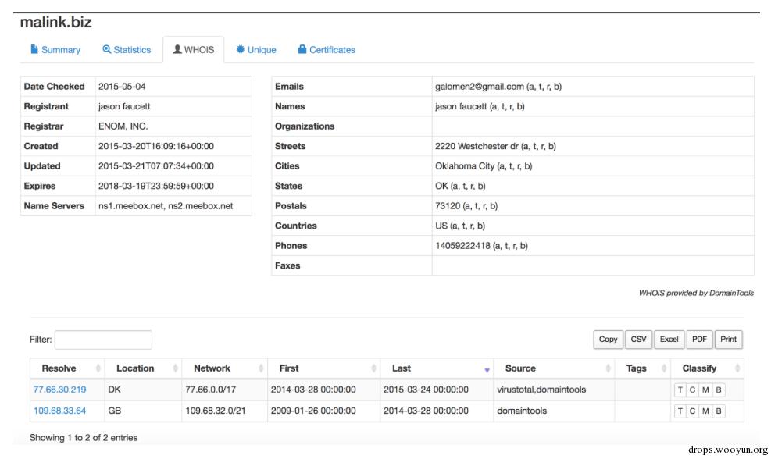
Task: Sort table by Network column
Action: [x=212, y=368]
